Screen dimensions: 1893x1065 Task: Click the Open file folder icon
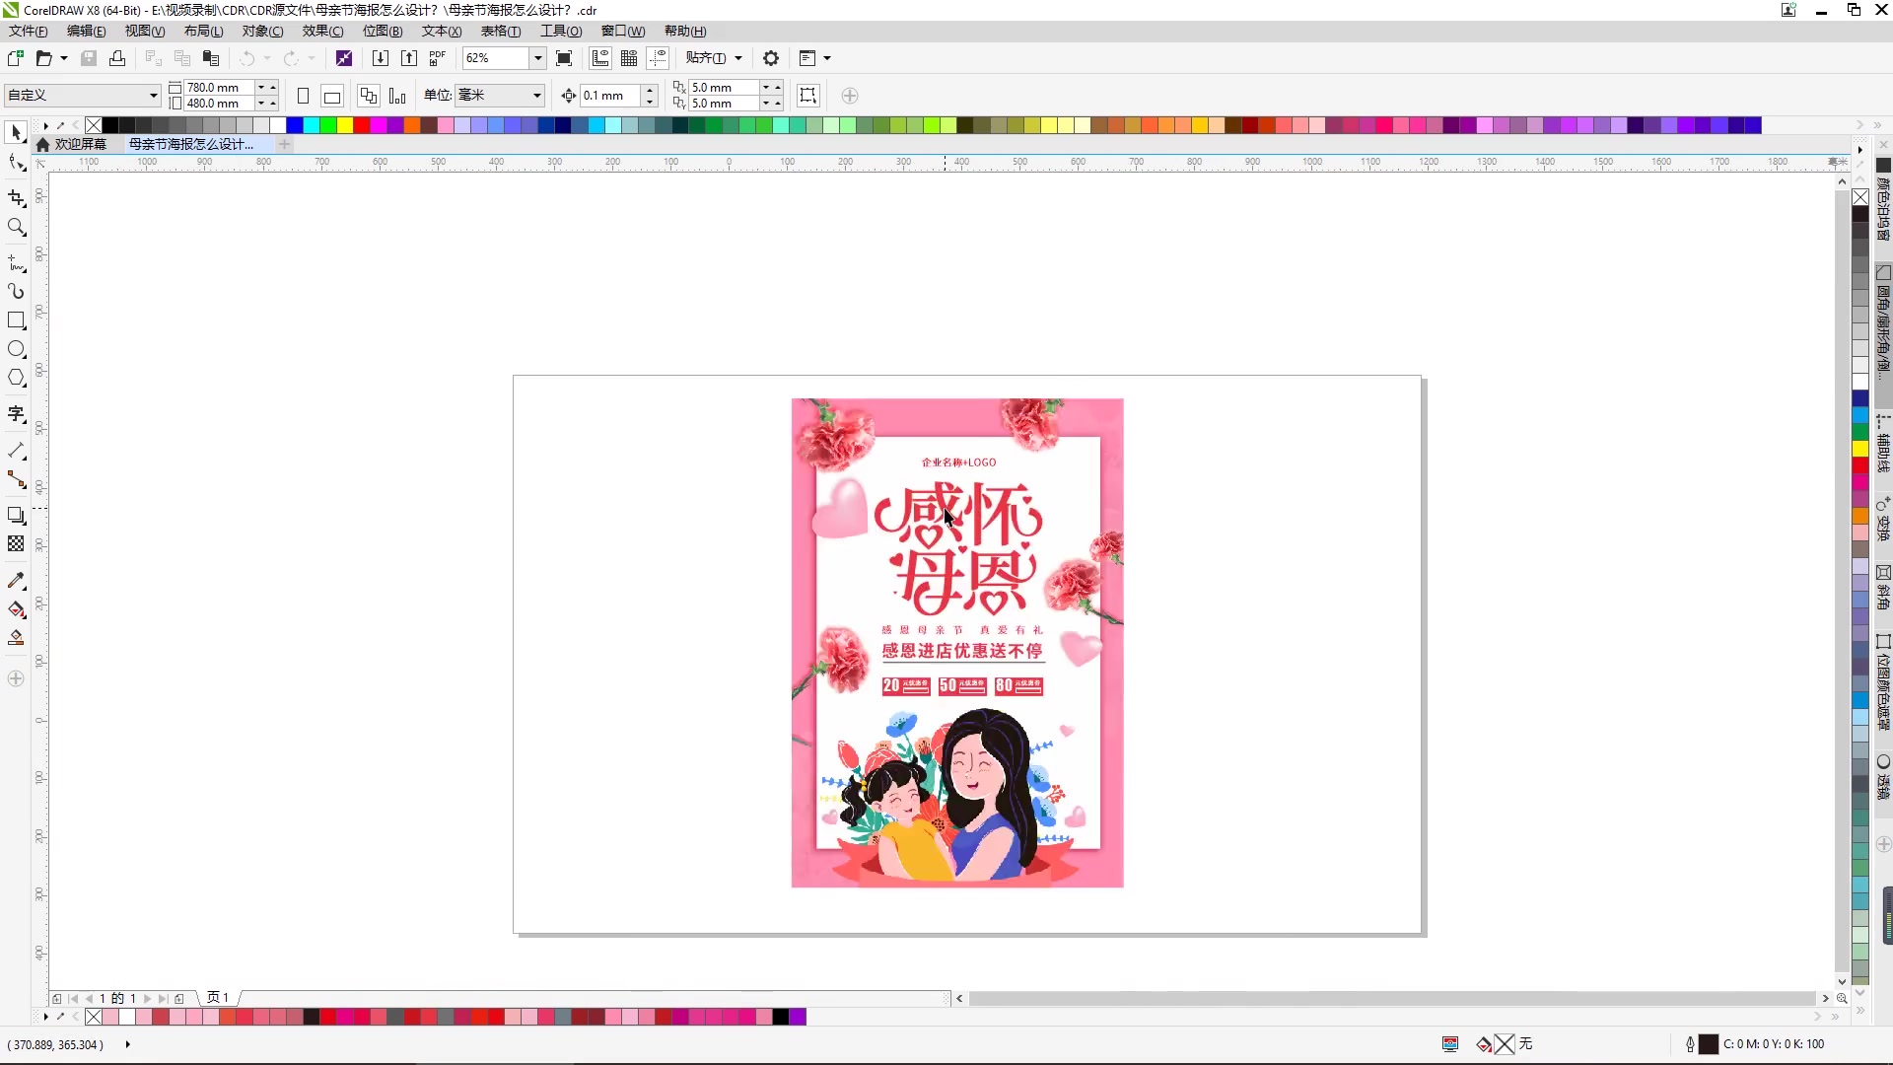43,58
